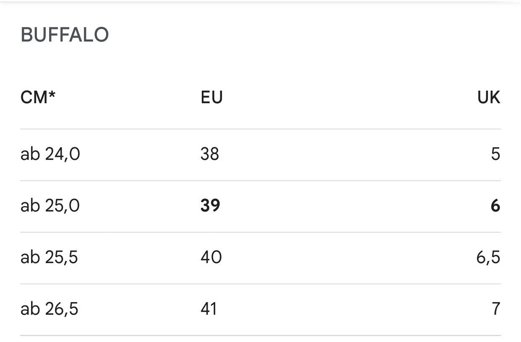
Task: Choose EU size 41
Action: tap(209, 309)
